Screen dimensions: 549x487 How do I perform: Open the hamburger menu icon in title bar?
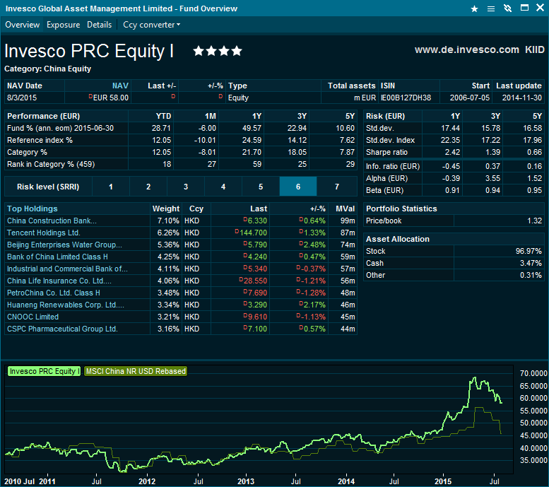491,8
